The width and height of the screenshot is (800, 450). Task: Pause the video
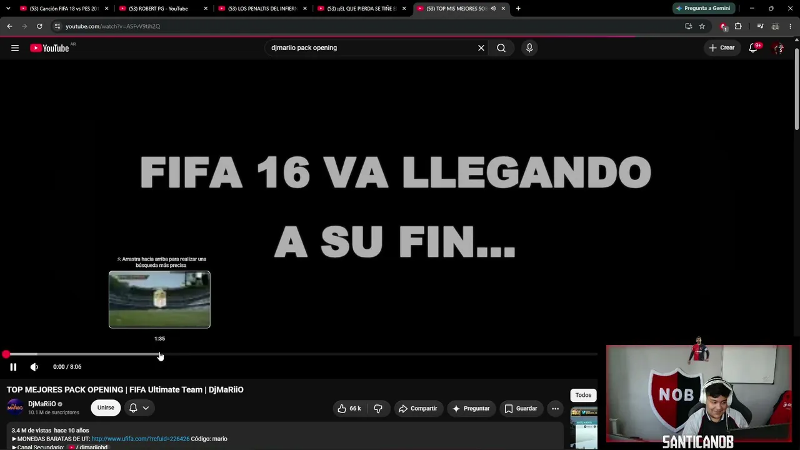click(13, 367)
